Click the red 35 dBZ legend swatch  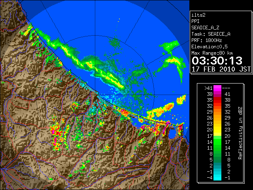click(x=217, y=100)
